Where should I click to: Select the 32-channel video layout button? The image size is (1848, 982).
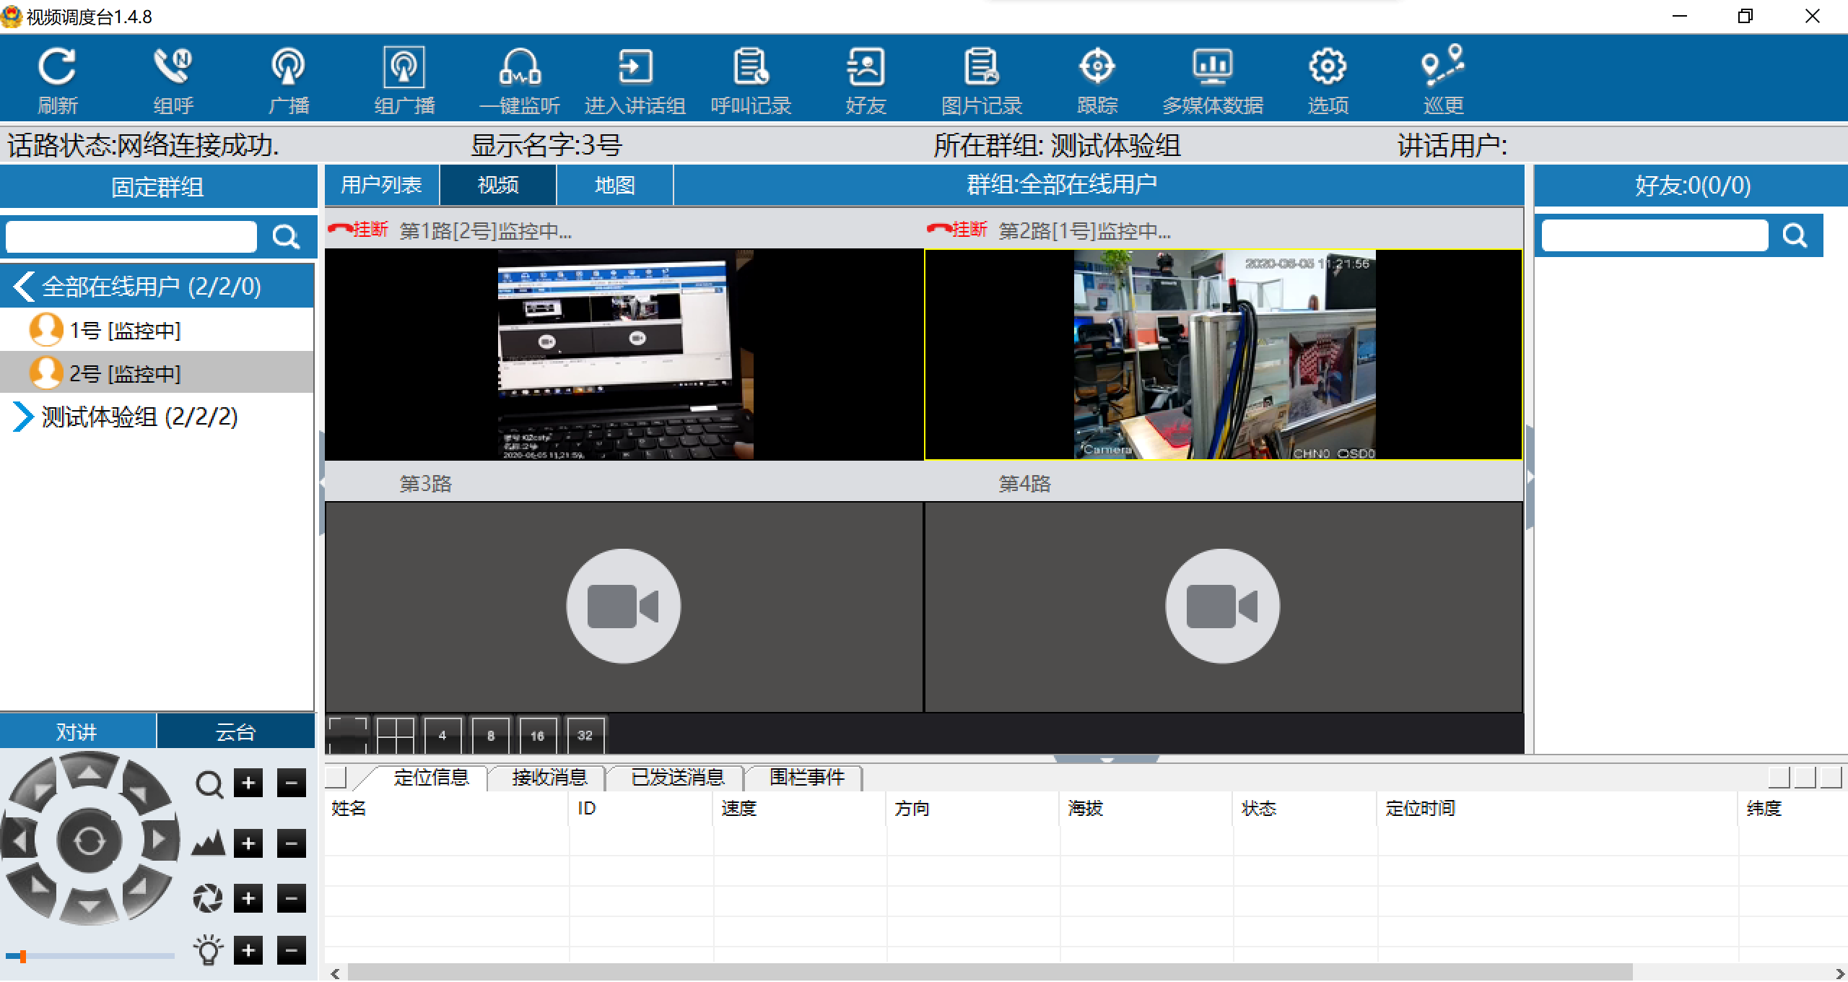click(585, 735)
